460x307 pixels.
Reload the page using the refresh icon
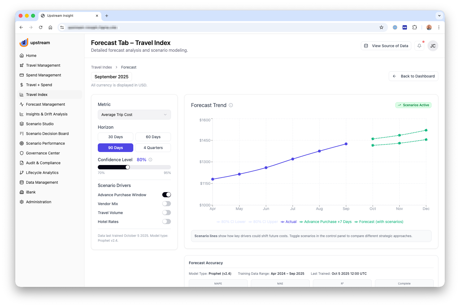pos(41,27)
